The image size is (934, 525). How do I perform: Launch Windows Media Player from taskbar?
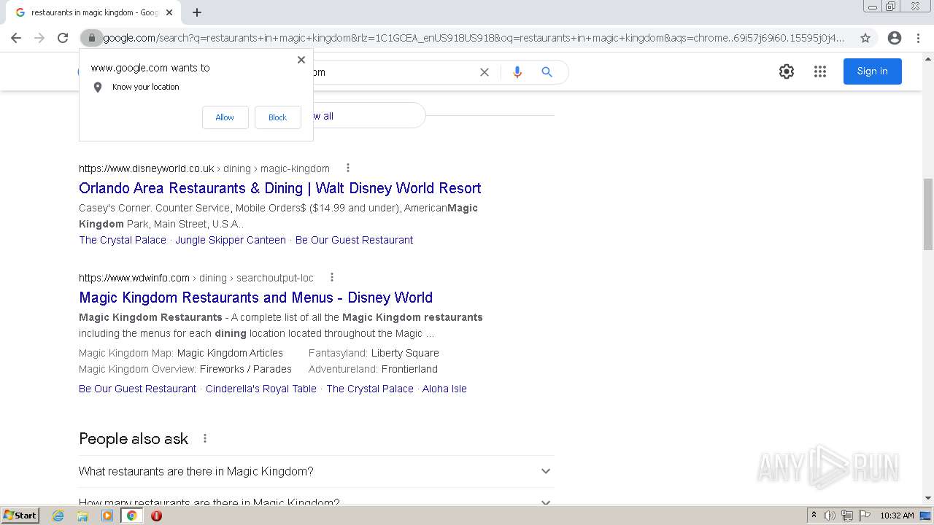click(107, 516)
